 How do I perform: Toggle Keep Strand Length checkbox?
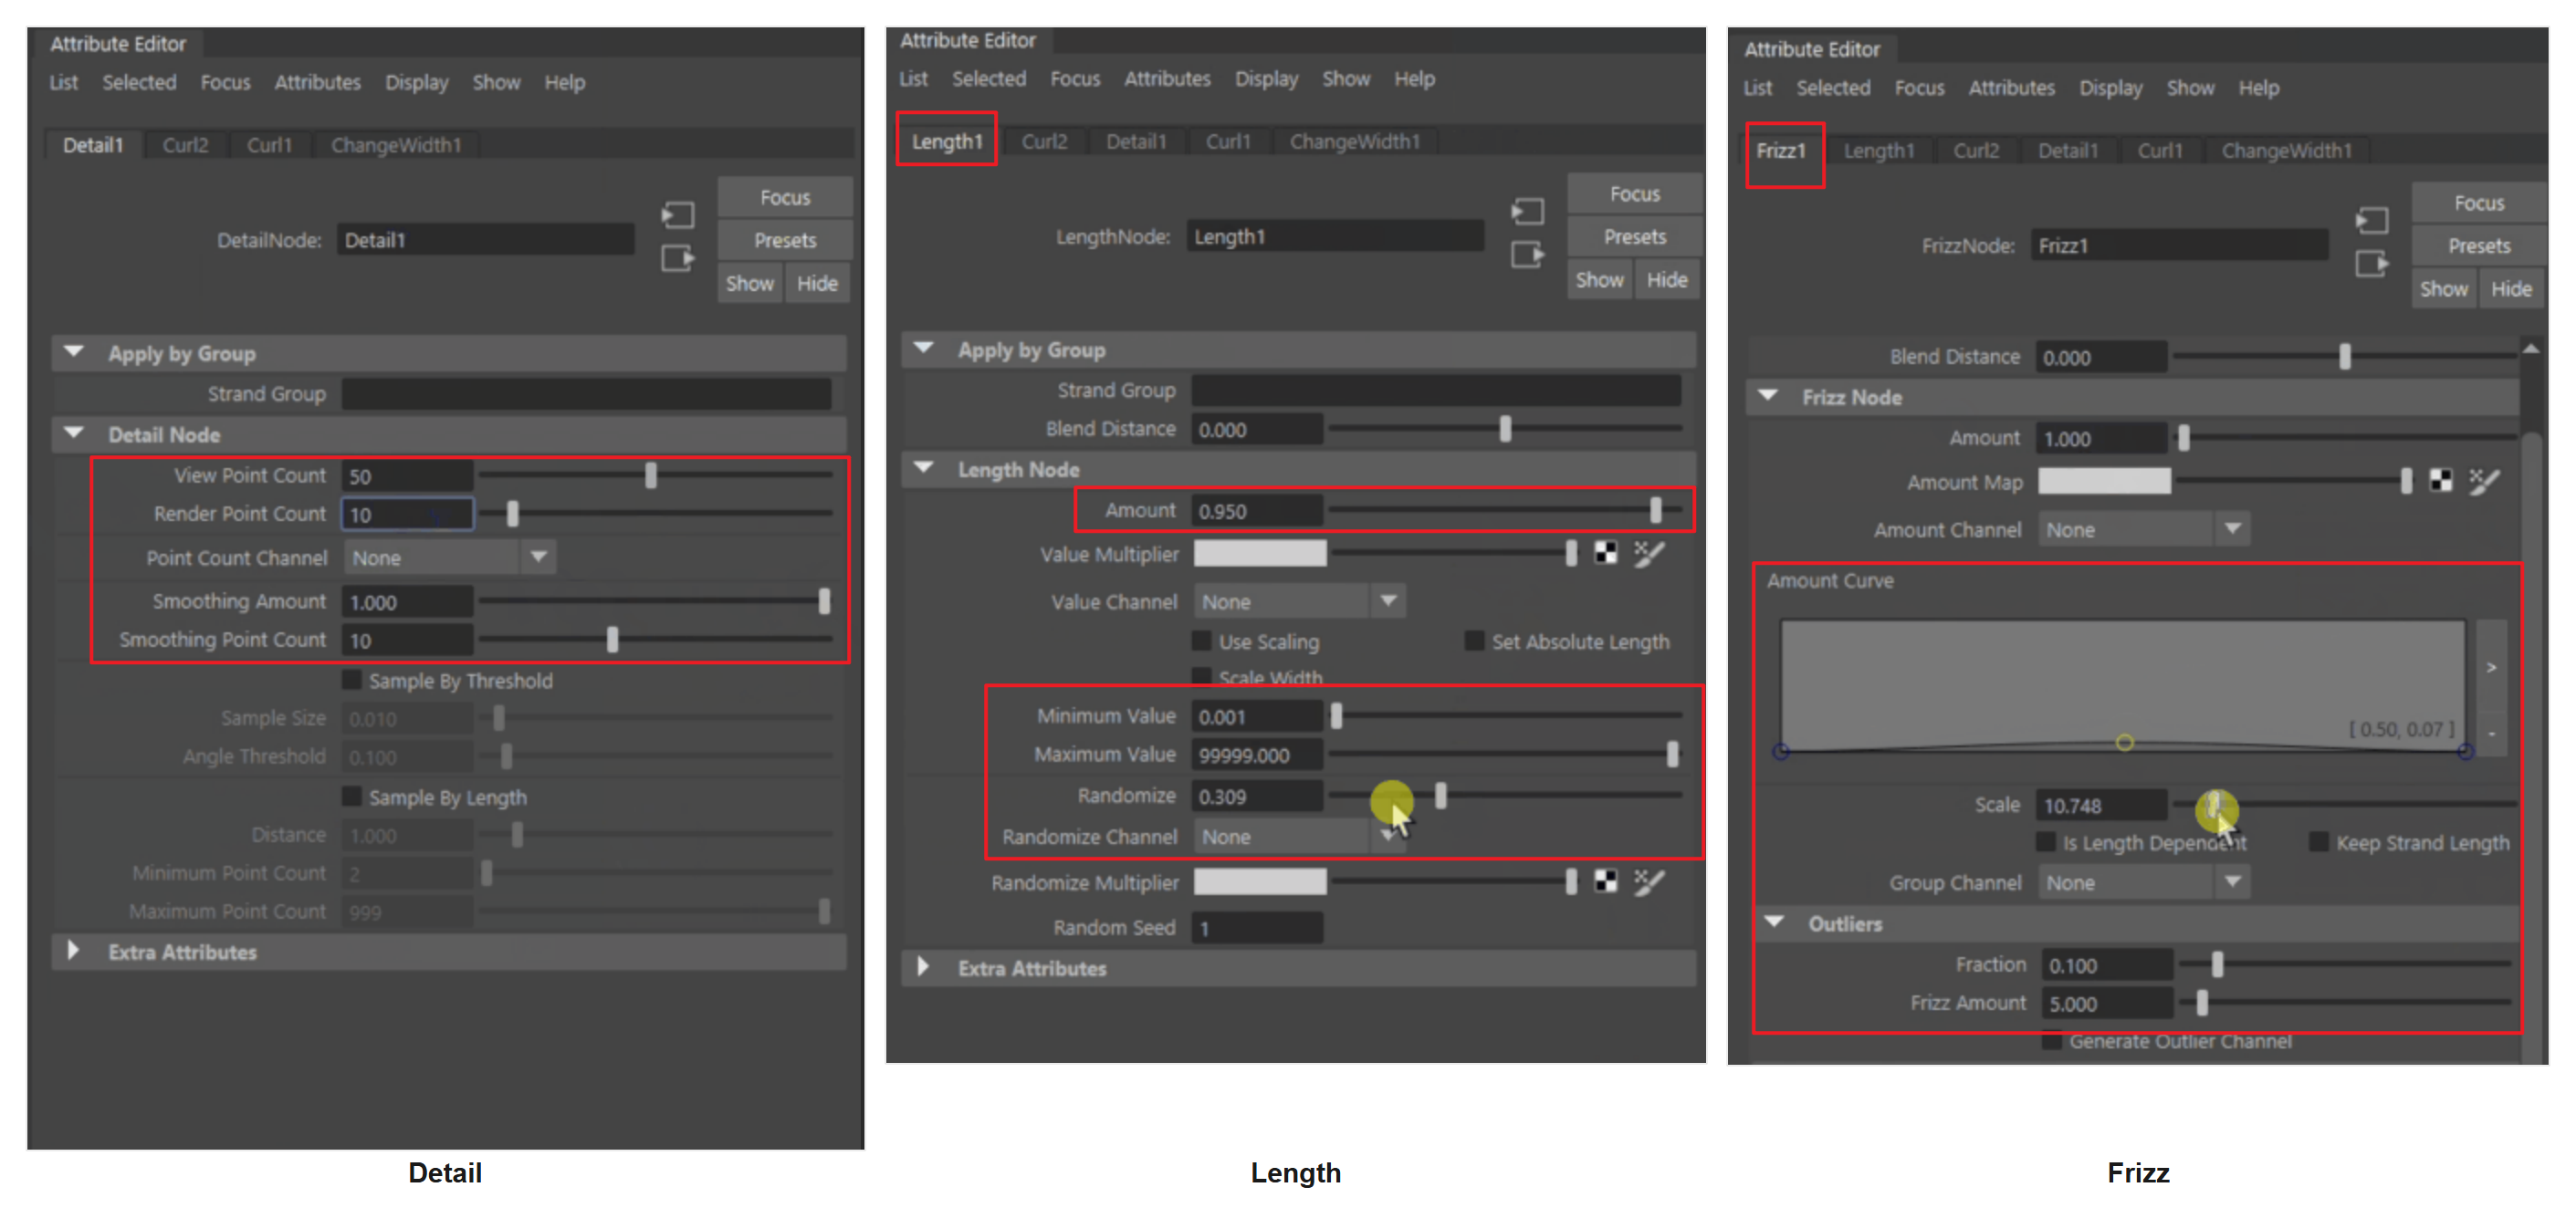coord(2319,842)
